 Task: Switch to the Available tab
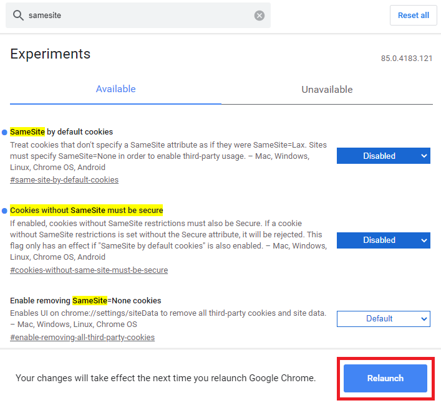115,89
